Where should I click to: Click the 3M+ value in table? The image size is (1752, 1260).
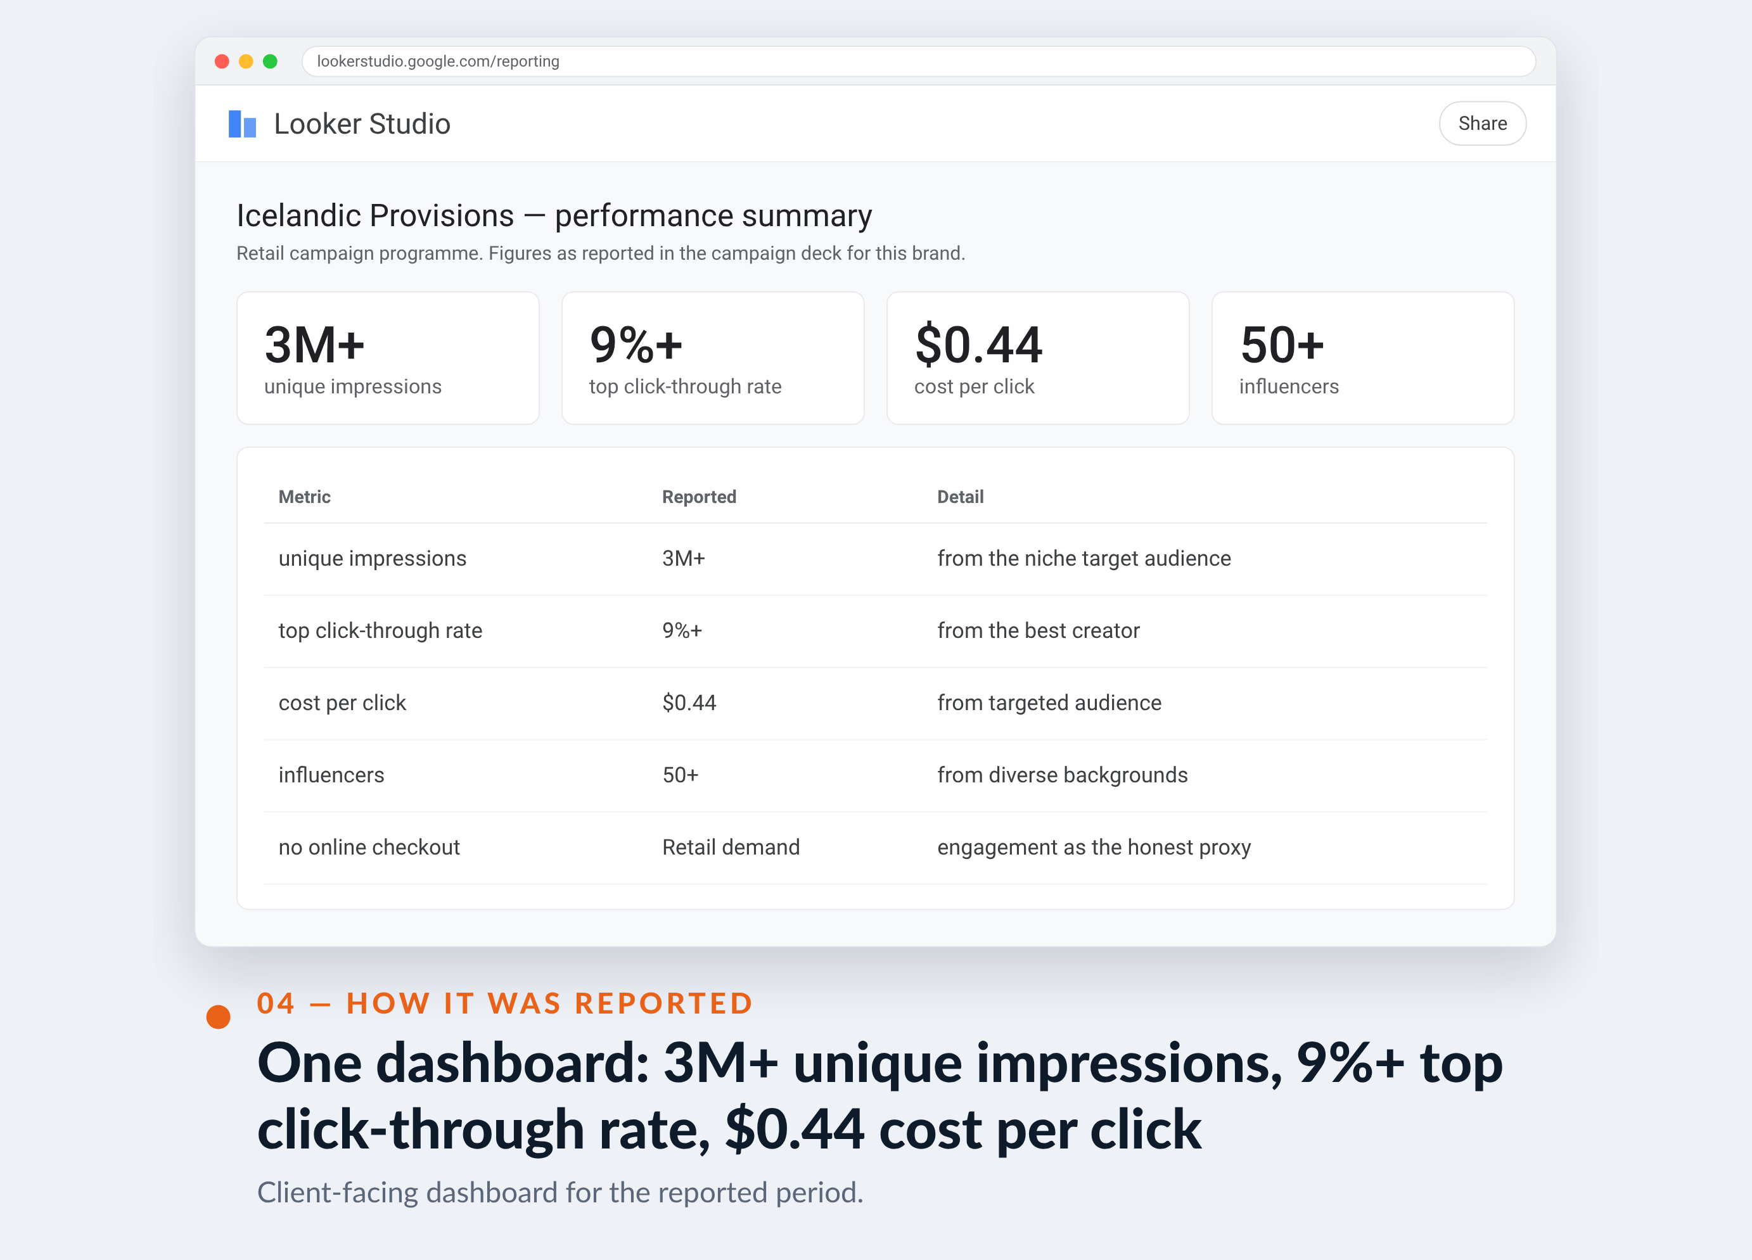pyautogui.click(x=684, y=559)
